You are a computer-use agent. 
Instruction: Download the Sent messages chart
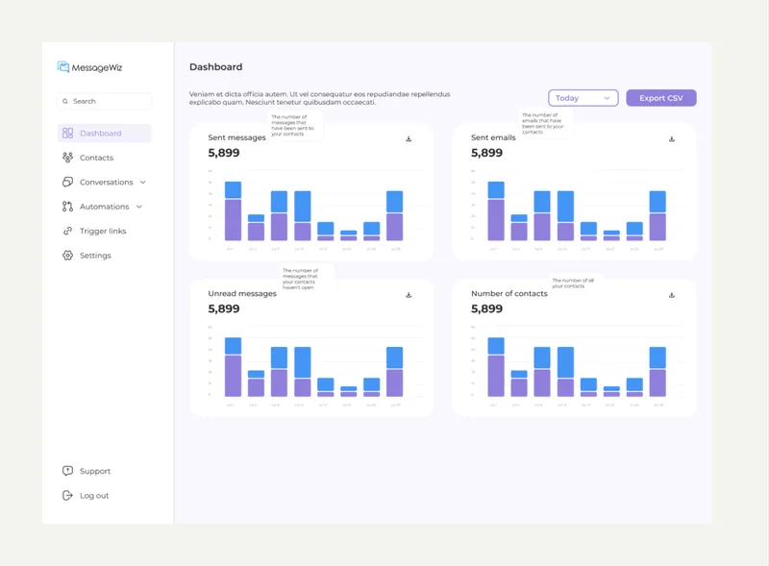[409, 138]
